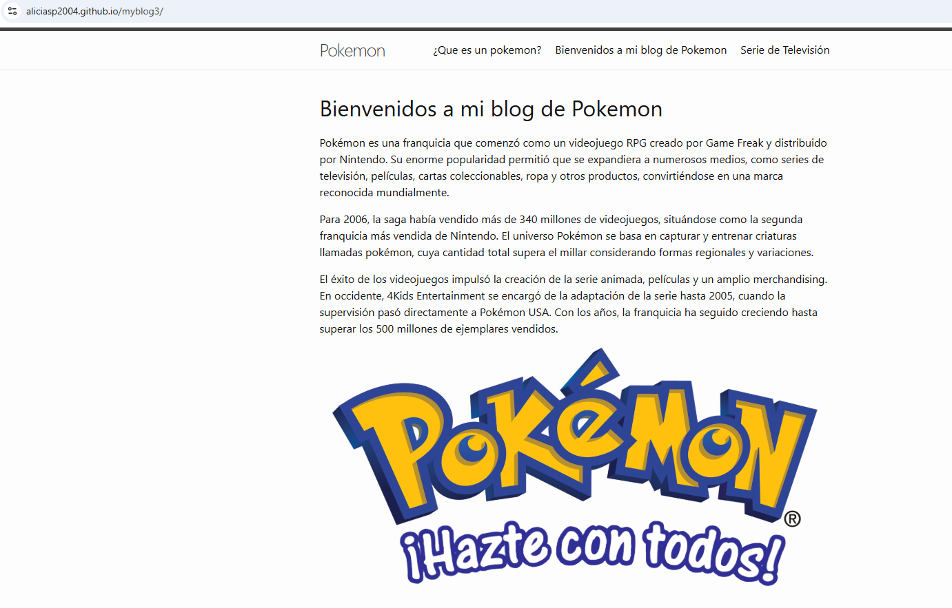This screenshot has height=608, width=952.
Task: Click the year 2006 in second paragraph
Action: [355, 220]
